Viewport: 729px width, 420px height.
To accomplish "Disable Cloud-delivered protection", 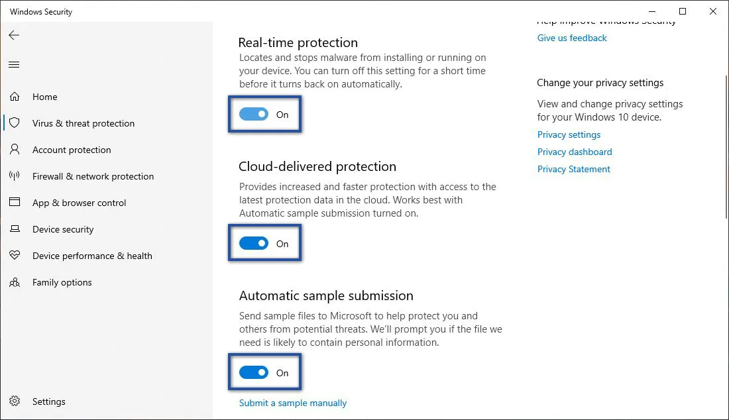I will tap(254, 244).
